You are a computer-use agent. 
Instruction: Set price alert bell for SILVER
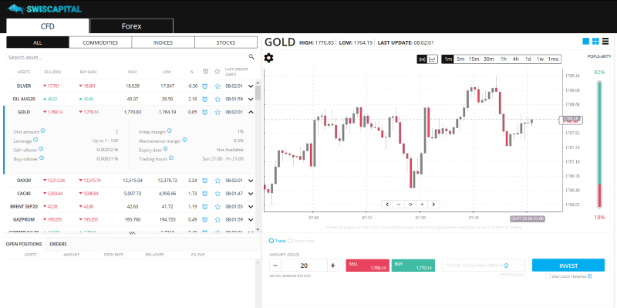[205, 86]
